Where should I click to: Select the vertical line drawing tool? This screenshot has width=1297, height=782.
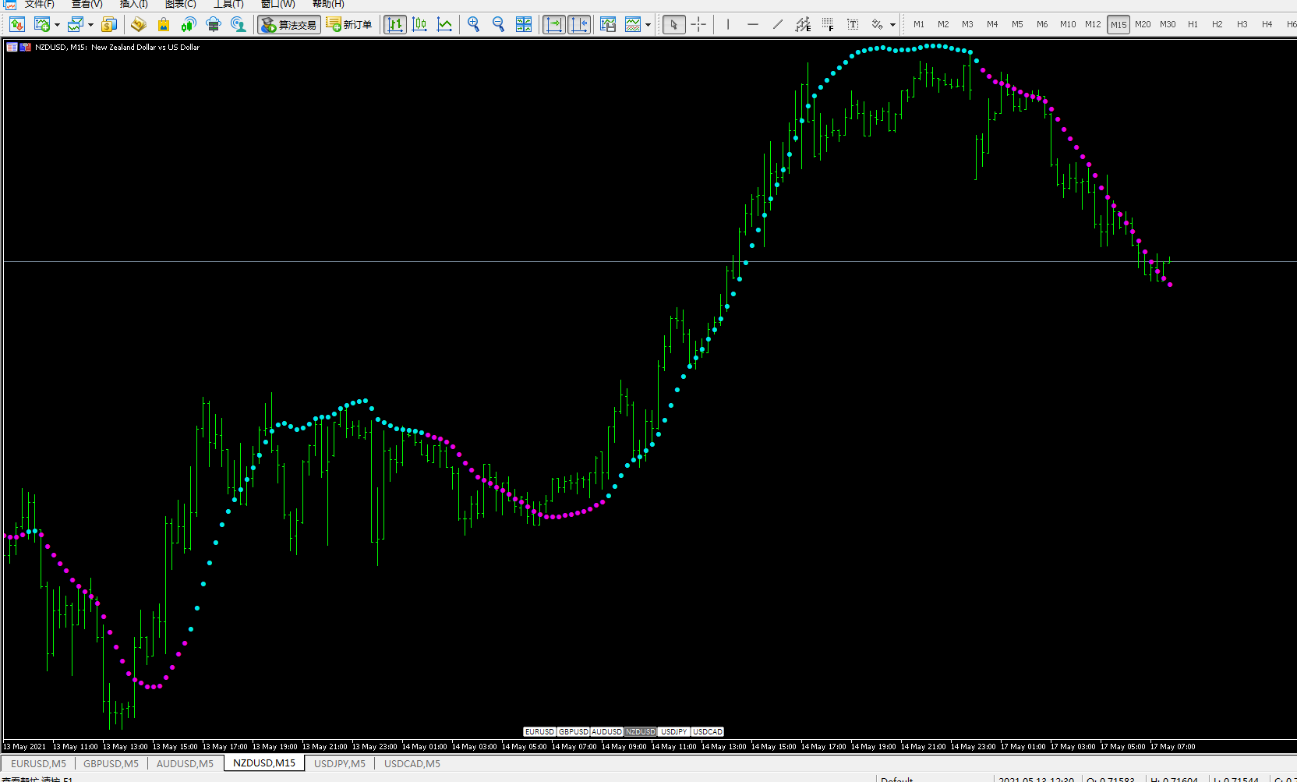pos(728,24)
